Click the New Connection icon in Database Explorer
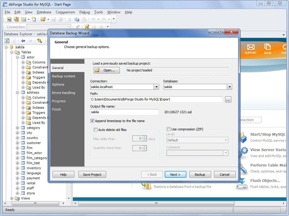Viewport: 289px width, 216px height. 39,41
